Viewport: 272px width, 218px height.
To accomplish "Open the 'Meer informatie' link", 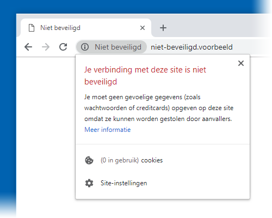I will [x=108, y=130].
